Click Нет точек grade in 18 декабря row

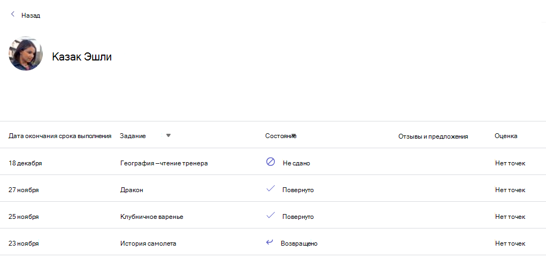click(x=510, y=163)
